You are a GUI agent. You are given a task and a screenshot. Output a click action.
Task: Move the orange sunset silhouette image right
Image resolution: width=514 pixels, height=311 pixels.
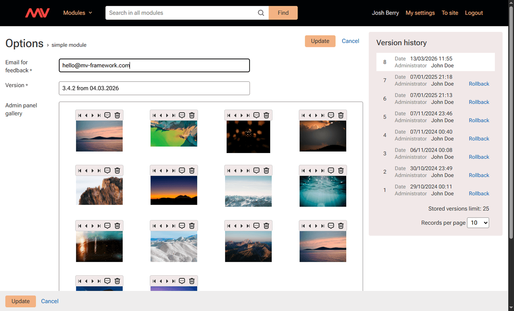tap(167, 171)
